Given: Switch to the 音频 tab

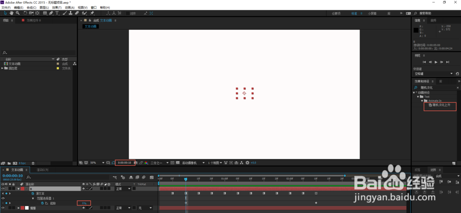Looking at the screenshot, I should pos(433,21).
